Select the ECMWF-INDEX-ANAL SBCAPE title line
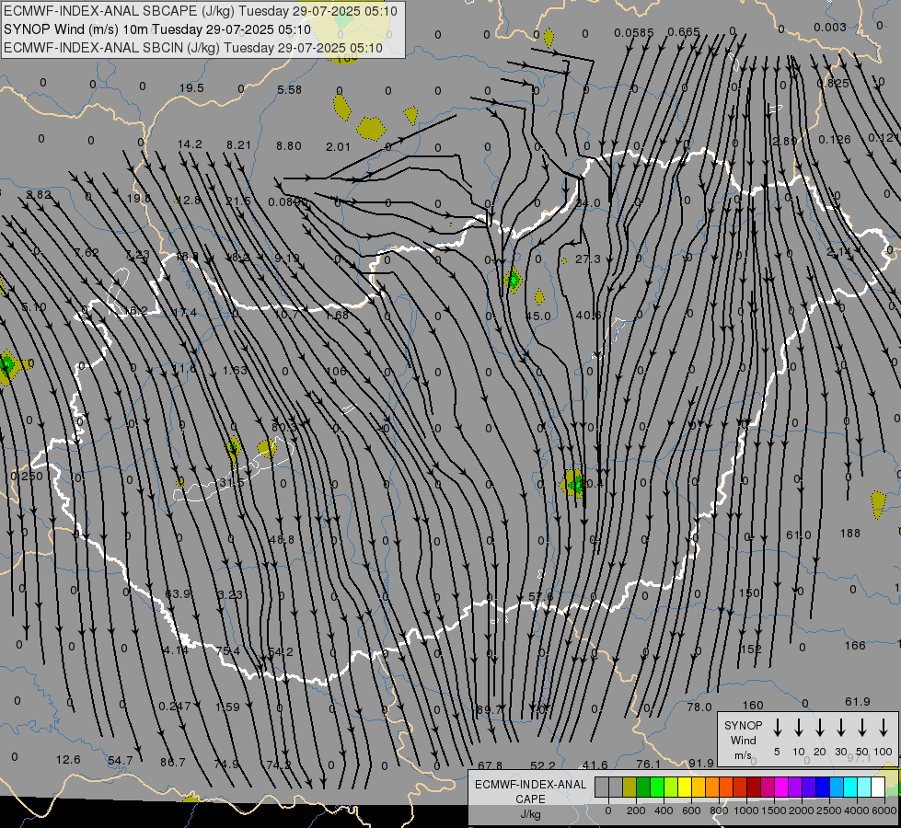 (x=201, y=11)
